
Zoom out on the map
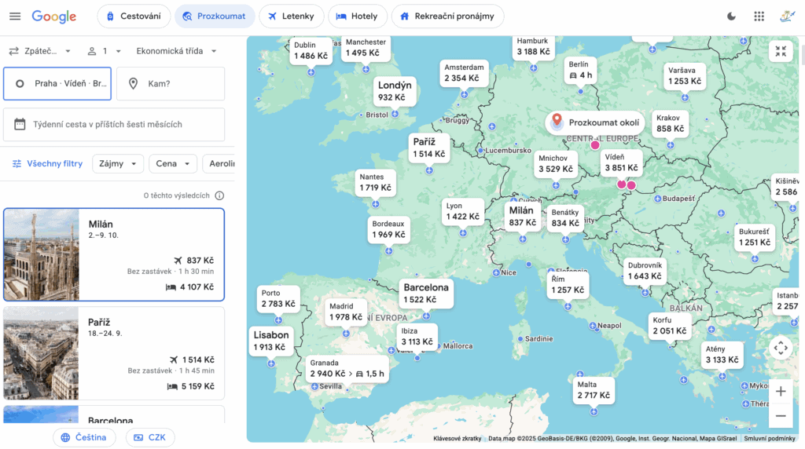click(x=780, y=416)
